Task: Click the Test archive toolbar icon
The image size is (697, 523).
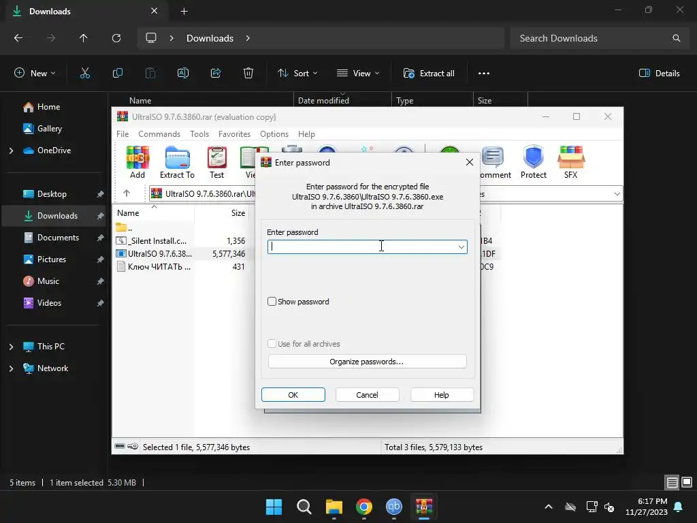Action: click(x=217, y=162)
